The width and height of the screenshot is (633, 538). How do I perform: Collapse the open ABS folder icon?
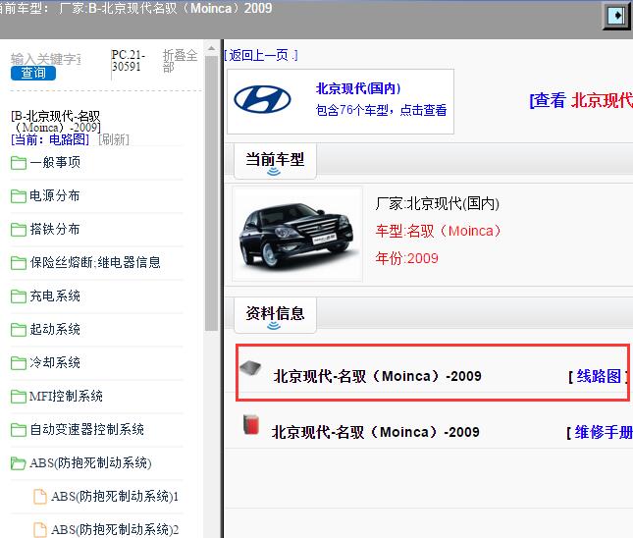[19, 463]
